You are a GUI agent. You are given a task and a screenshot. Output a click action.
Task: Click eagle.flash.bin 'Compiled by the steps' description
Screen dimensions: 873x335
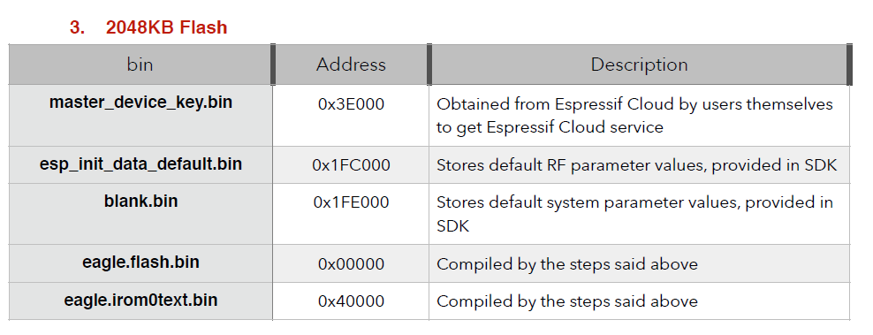(x=567, y=263)
